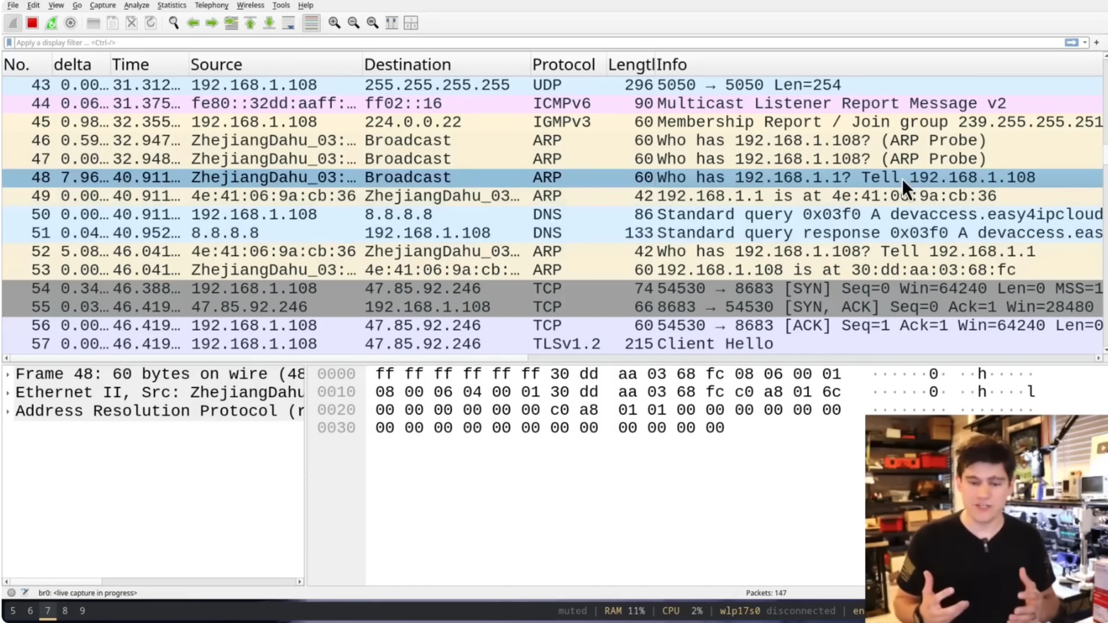This screenshot has height=623, width=1108.
Task: Open the display filter history dropdown
Action: point(1085,42)
